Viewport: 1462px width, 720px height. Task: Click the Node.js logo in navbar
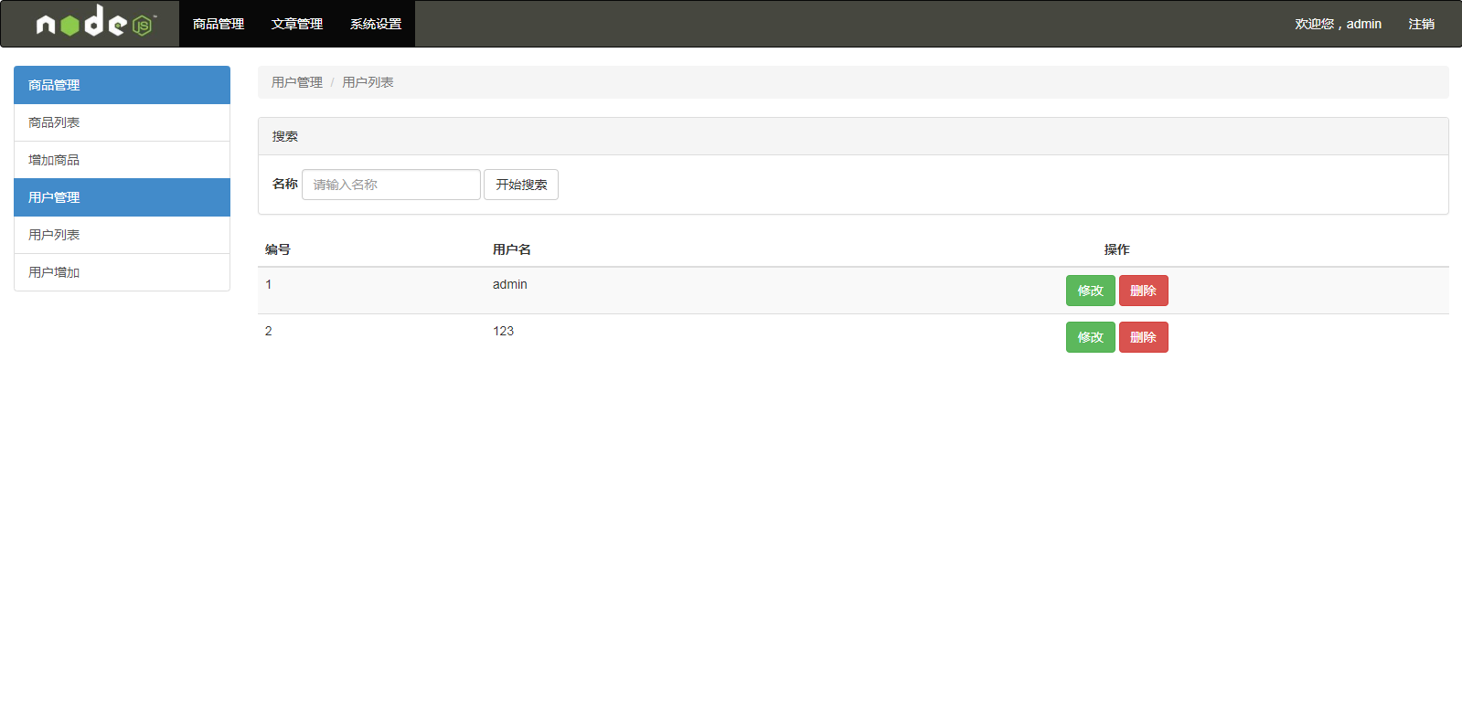click(x=96, y=22)
